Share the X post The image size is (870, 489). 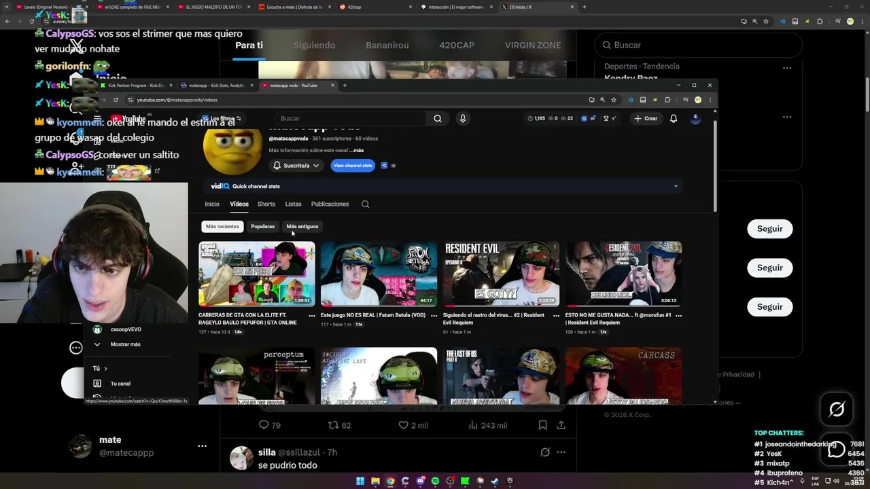[x=561, y=425]
